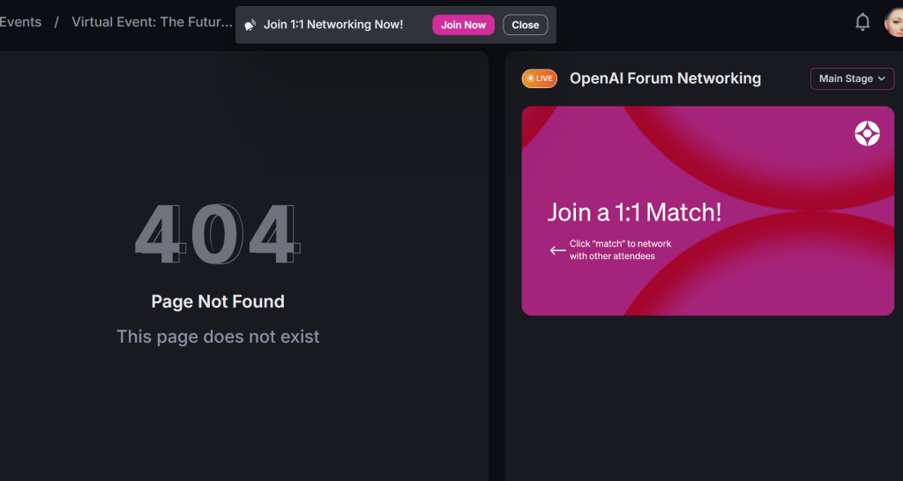Image resolution: width=903 pixels, height=481 pixels.
Task: Click the "Join a 1:1 Match!" headline
Action: point(634,211)
